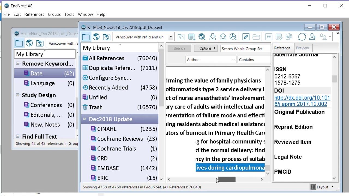The width and height of the screenshot is (349, 196).
Task: Select the Recently Added group
Action: 120,88
